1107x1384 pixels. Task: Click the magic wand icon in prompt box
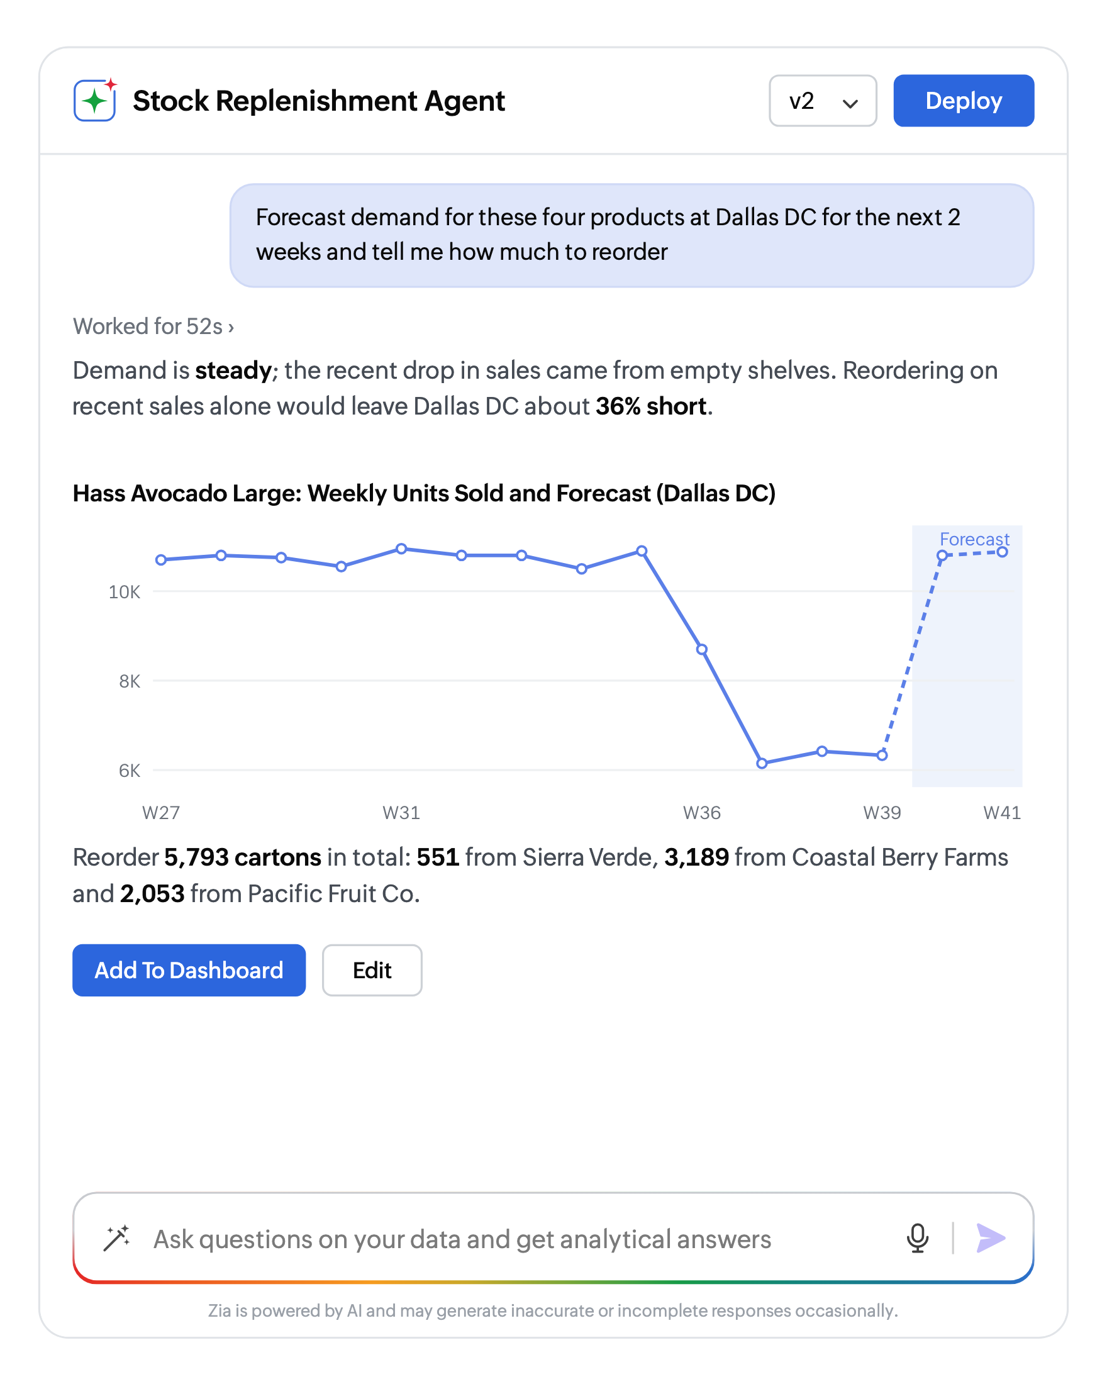[x=116, y=1238]
